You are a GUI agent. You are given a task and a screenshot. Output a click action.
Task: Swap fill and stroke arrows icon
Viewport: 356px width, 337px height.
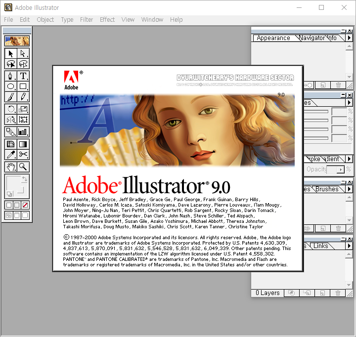pos(25,179)
